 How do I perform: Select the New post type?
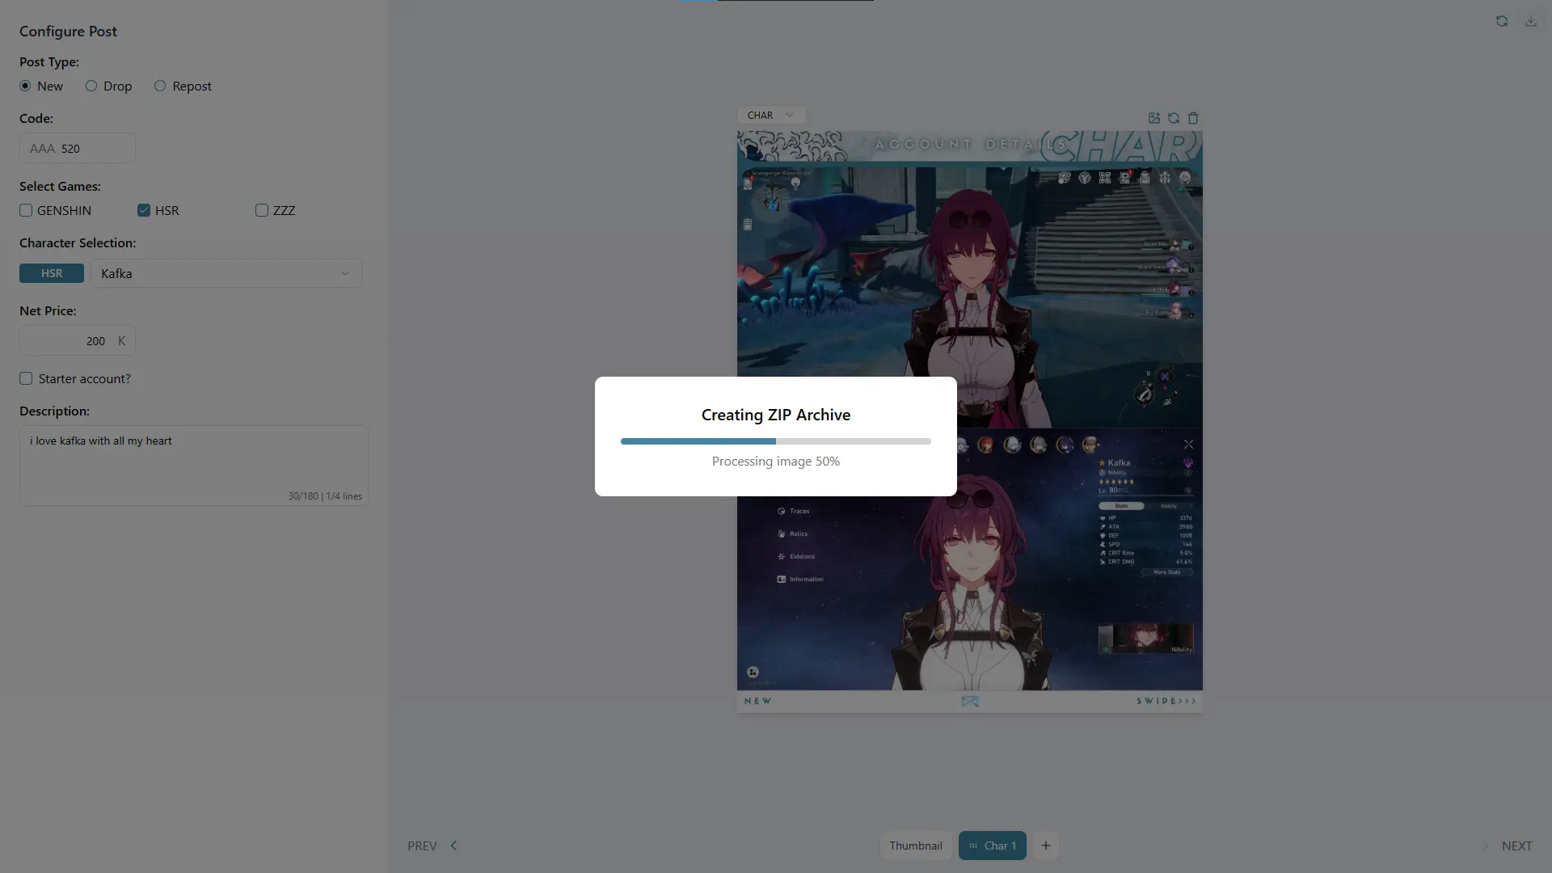click(x=26, y=86)
